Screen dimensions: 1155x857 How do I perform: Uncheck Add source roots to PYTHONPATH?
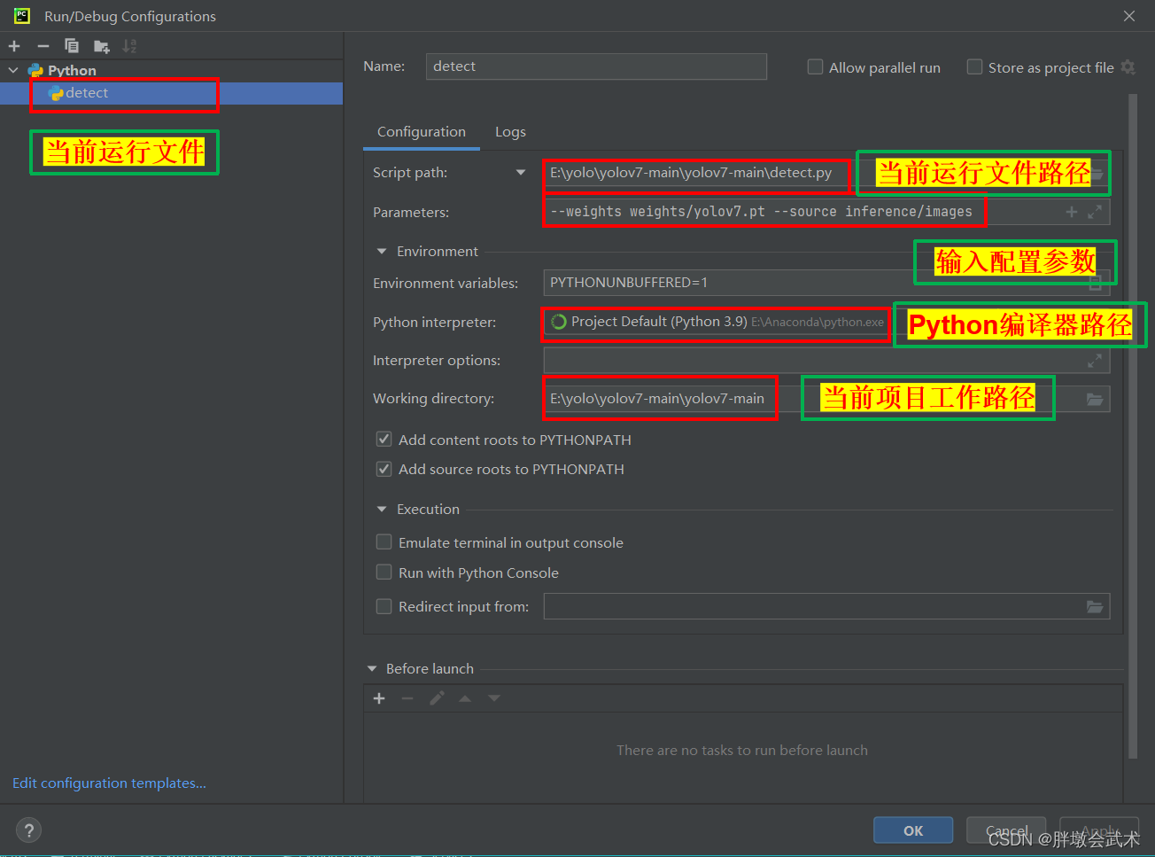pos(384,469)
